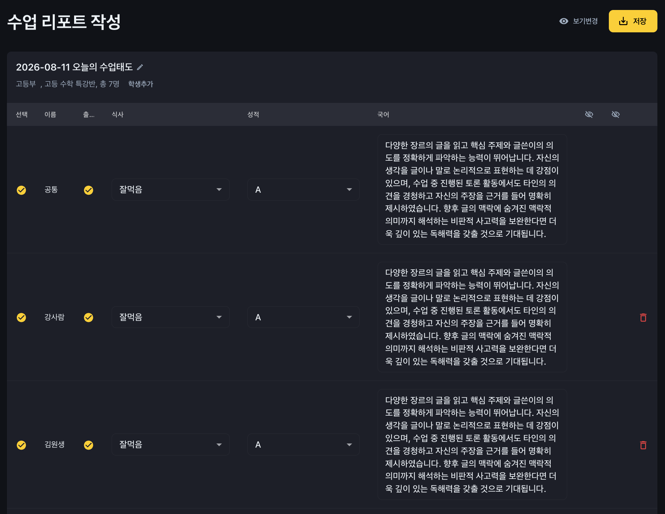Open the grade A dropdown for 강사람
This screenshot has width=665, height=514.
coord(303,317)
